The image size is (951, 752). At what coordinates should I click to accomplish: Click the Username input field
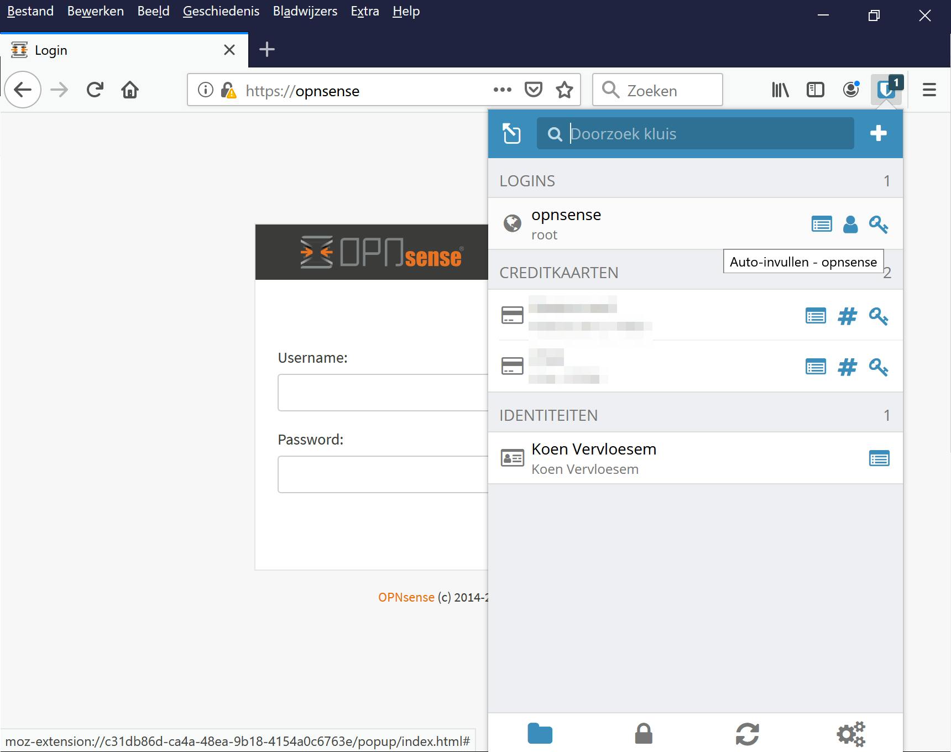(383, 393)
